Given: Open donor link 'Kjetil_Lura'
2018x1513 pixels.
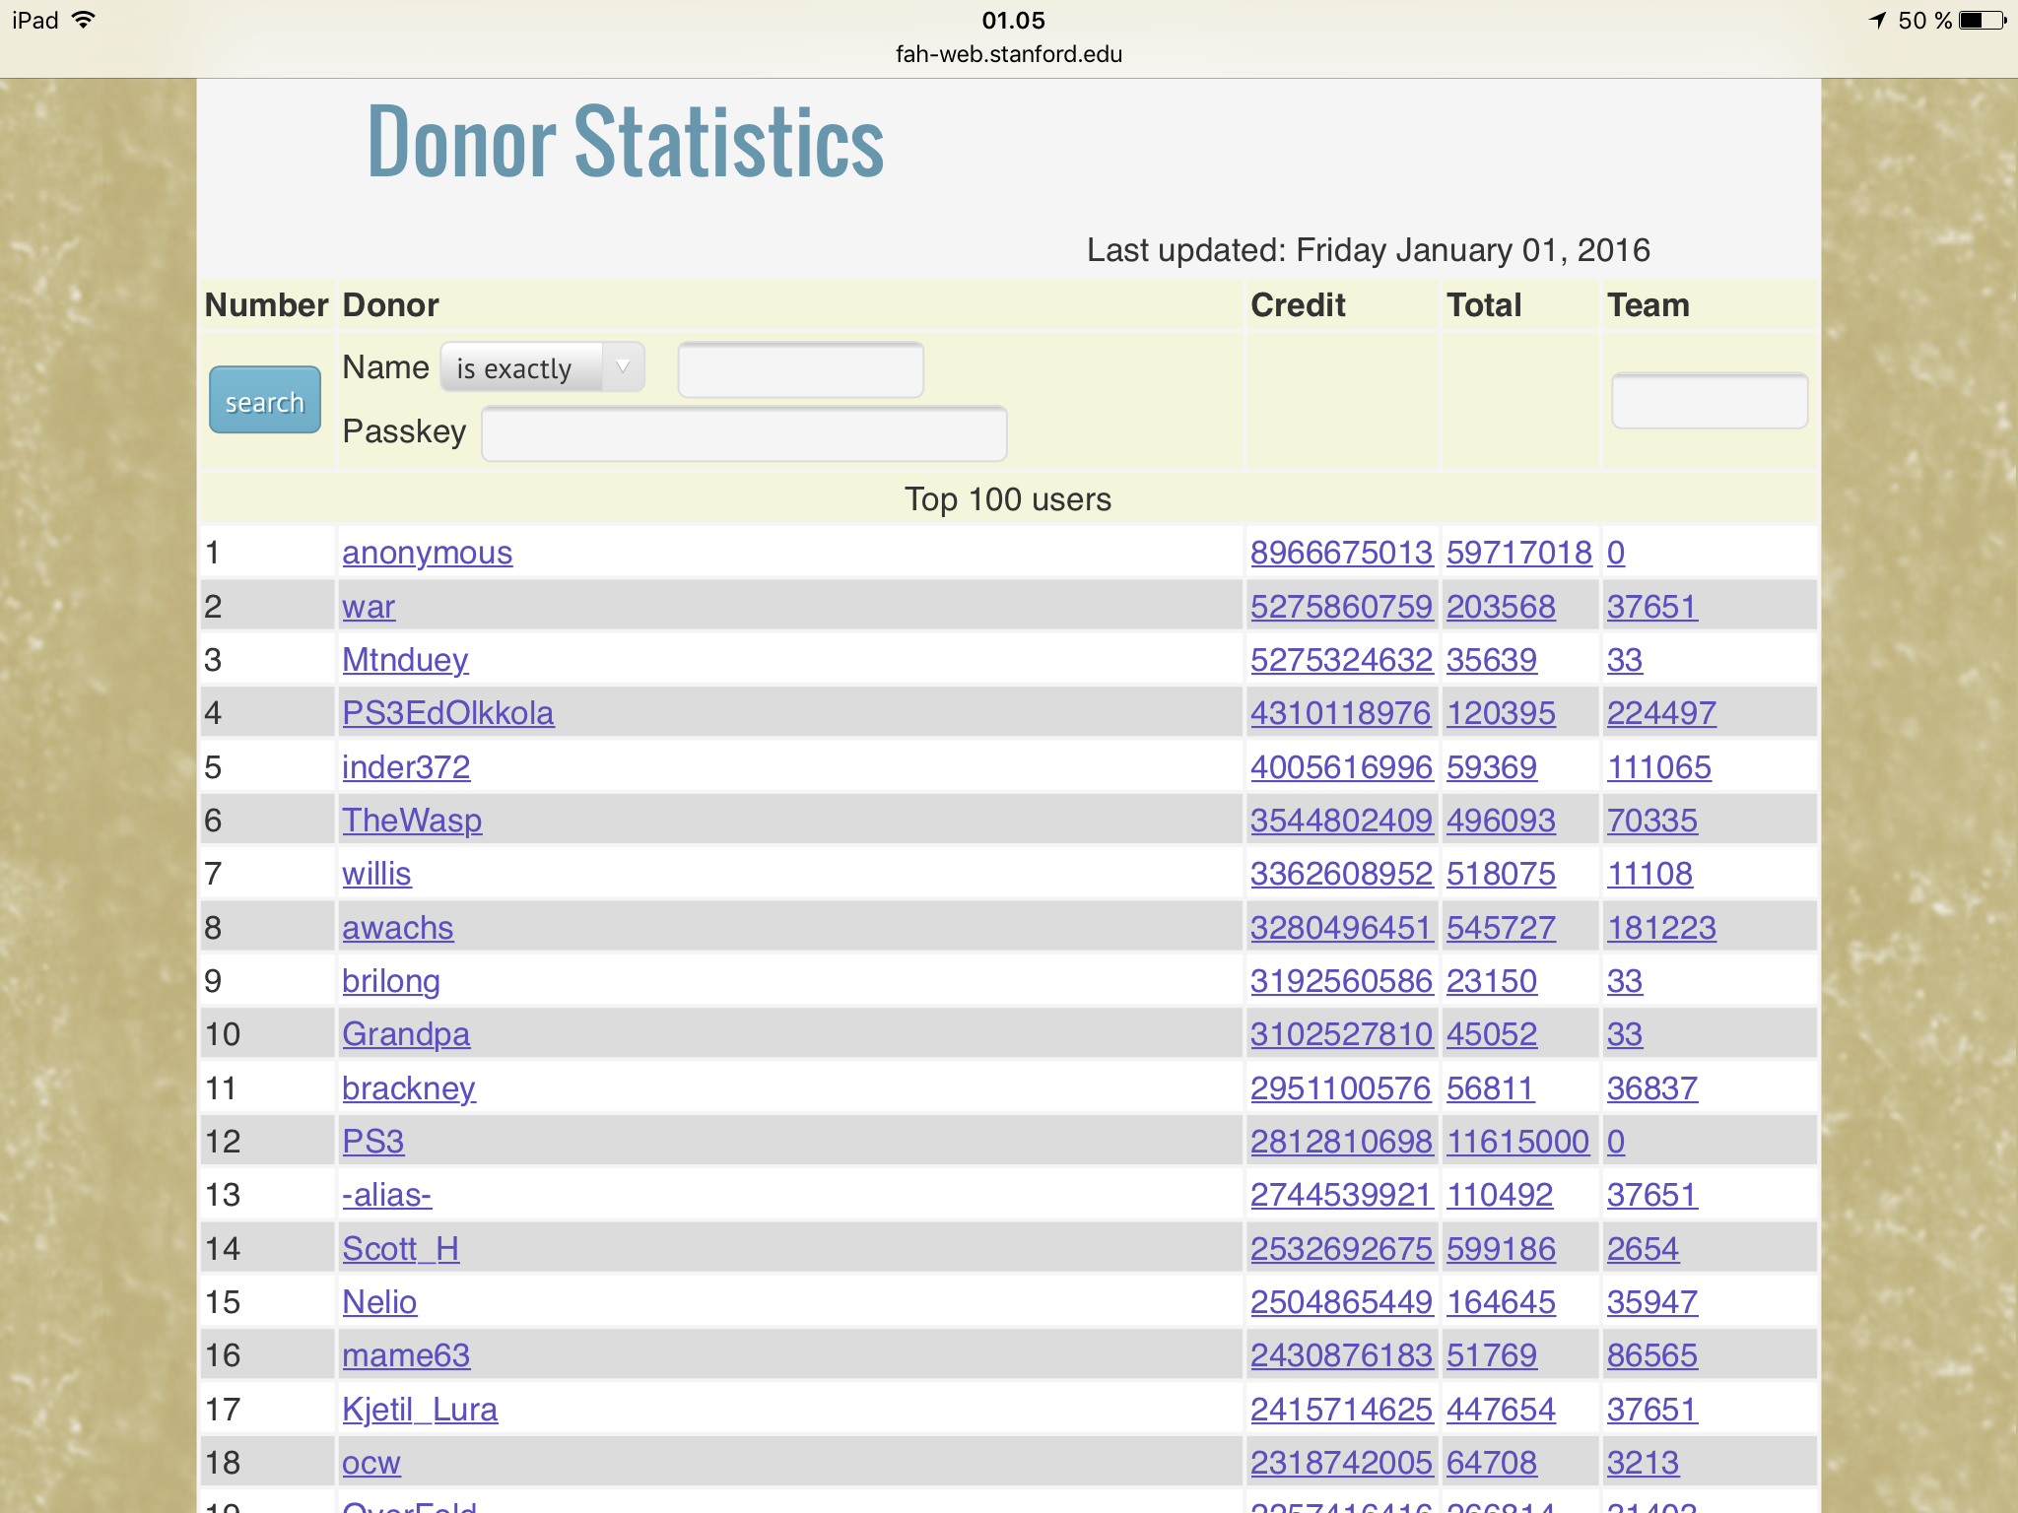Looking at the screenshot, I should [420, 1409].
